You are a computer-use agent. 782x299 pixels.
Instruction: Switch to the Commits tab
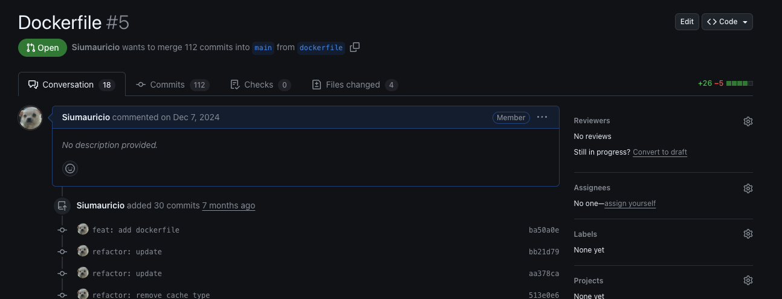(172, 85)
